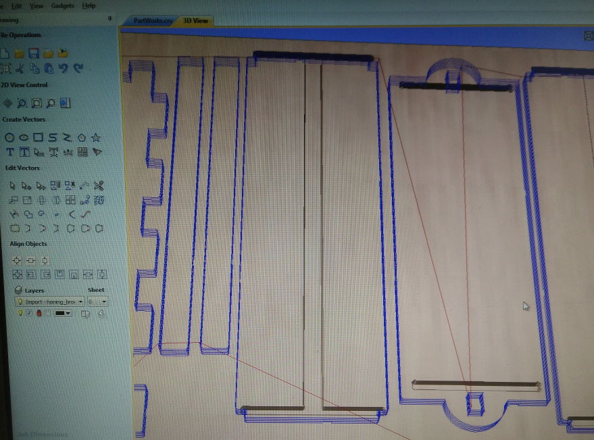Open the Scale/Set size tool
The height and width of the screenshot is (440, 594).
[27, 200]
